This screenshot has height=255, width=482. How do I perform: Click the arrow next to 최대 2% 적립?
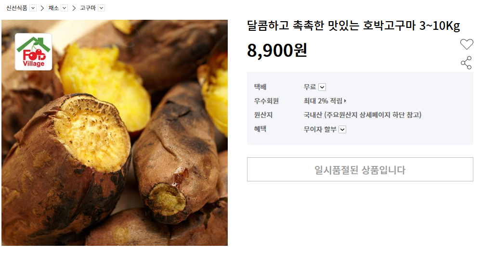345,101
